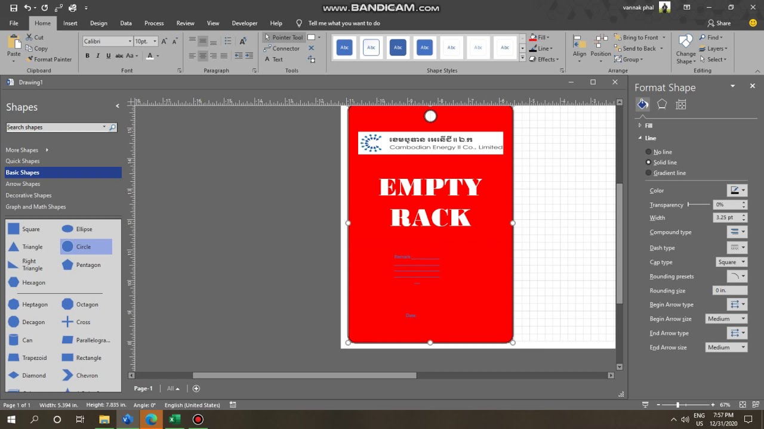This screenshot has width=764, height=429.
Task: Open Effects pentagon tab in Format Shape
Action: (x=662, y=104)
